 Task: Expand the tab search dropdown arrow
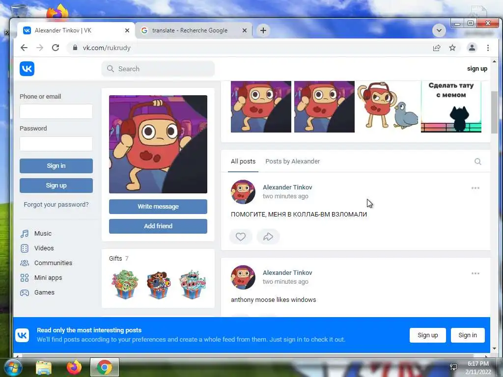[439, 30]
